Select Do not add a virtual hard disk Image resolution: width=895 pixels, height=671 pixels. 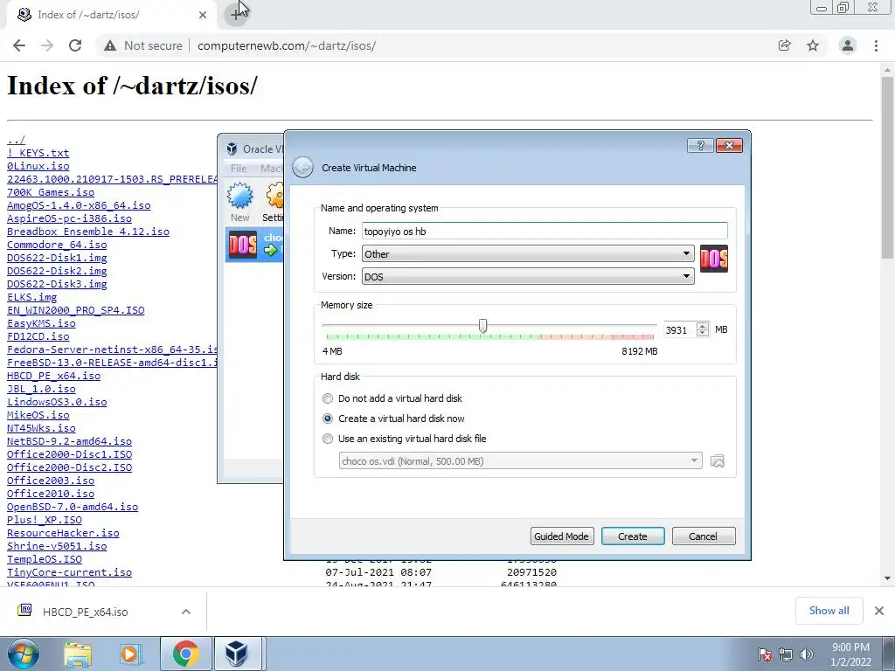click(x=392, y=398)
